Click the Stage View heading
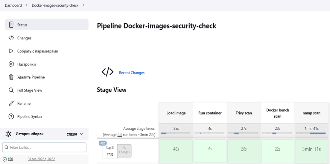Screen dimensions: 330x164 tap(112, 90)
